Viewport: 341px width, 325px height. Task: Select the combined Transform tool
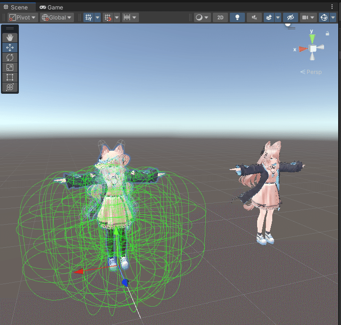[10, 87]
